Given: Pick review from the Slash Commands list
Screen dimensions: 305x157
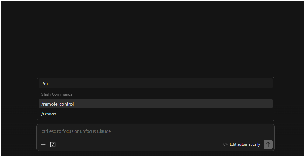Looking at the screenshot, I should (49, 114).
